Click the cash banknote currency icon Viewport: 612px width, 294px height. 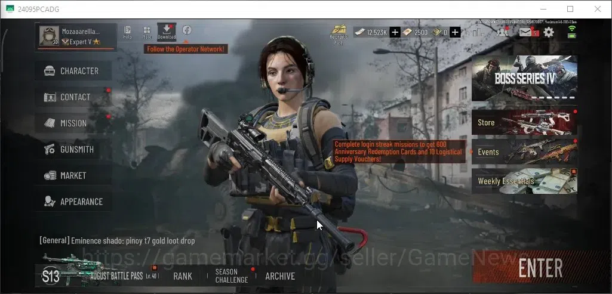[x=360, y=32]
